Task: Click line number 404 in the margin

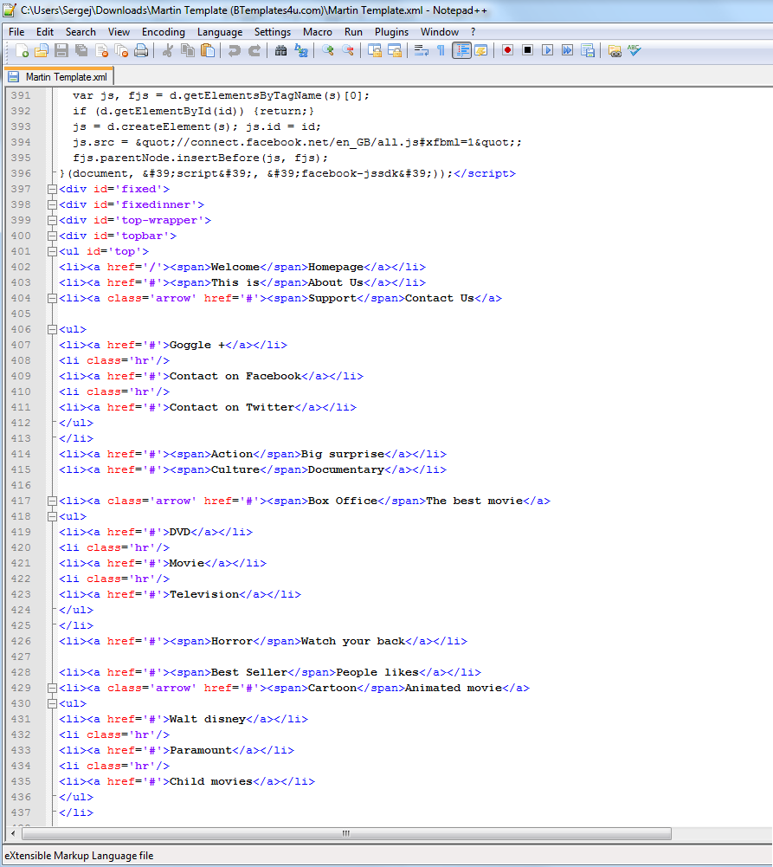Action: tap(21, 299)
